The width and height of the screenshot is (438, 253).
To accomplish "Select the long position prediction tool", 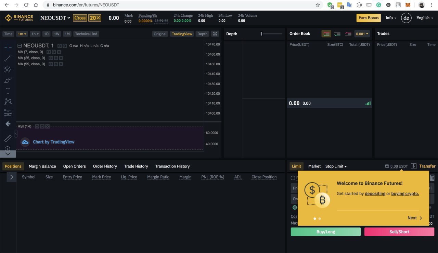I will 8,112.
